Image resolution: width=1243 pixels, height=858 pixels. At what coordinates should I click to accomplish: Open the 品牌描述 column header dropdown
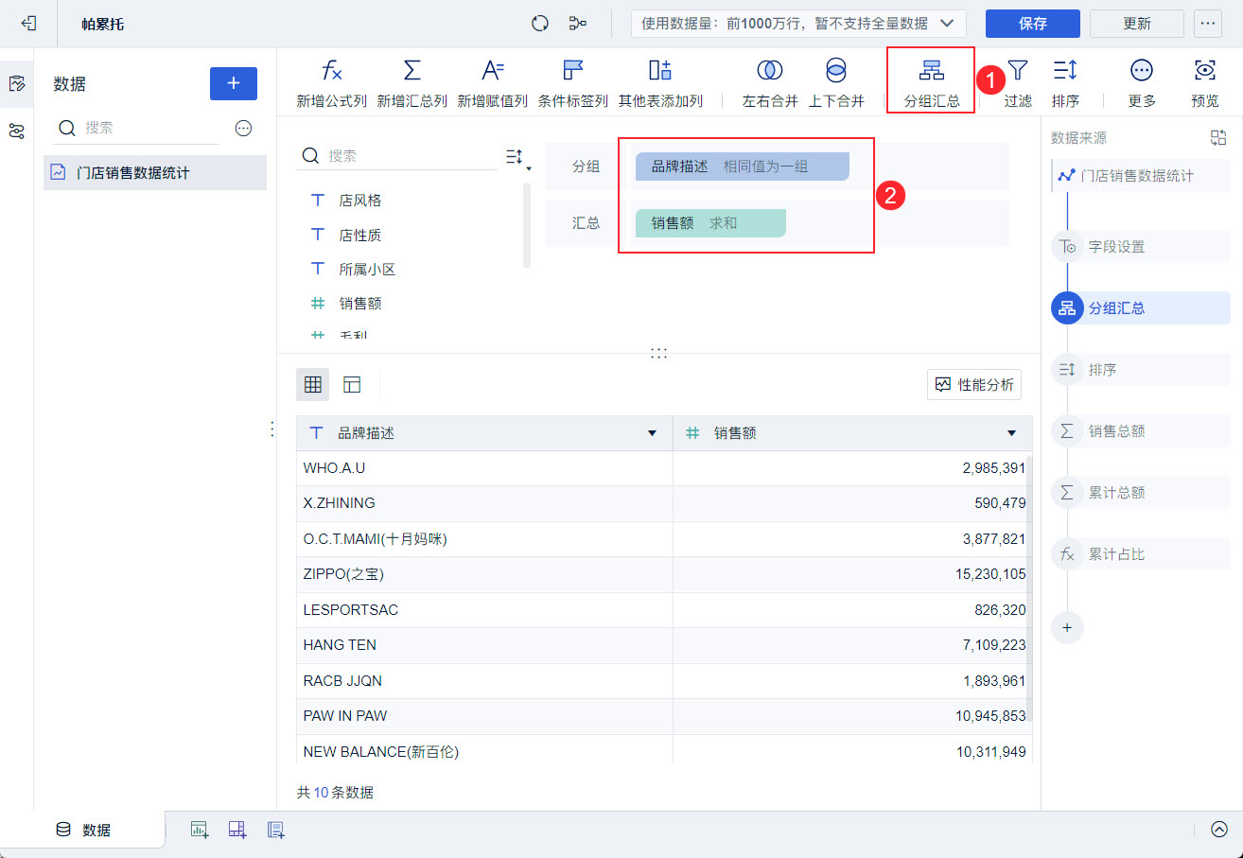click(x=652, y=433)
